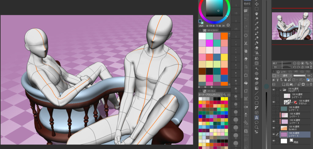Select the rectangular Marquee selection tool
Viewport: 313px width, 149px height.
click(x=257, y=9)
